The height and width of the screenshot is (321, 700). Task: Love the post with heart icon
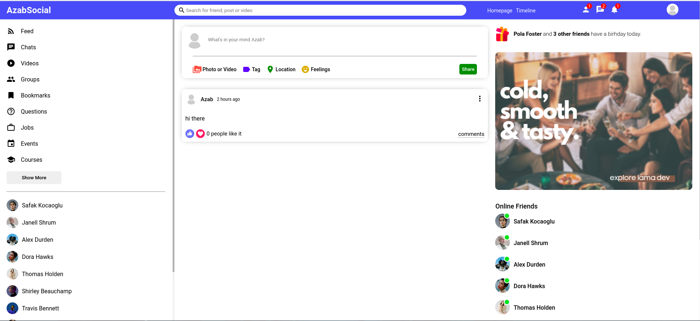[x=200, y=134]
